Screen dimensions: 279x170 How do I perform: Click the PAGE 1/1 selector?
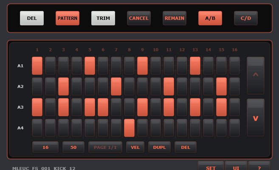(105, 147)
